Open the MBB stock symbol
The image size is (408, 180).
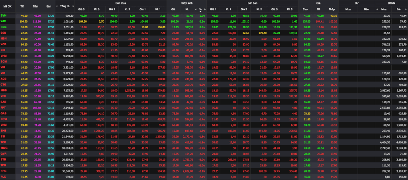pyautogui.click(x=4, y=90)
